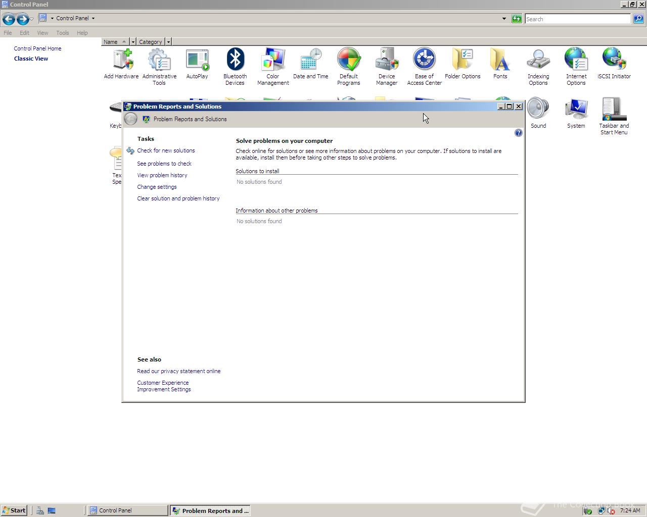The image size is (647, 517).
Task: Open Taskbar and Start Menu icon
Action: click(614, 116)
